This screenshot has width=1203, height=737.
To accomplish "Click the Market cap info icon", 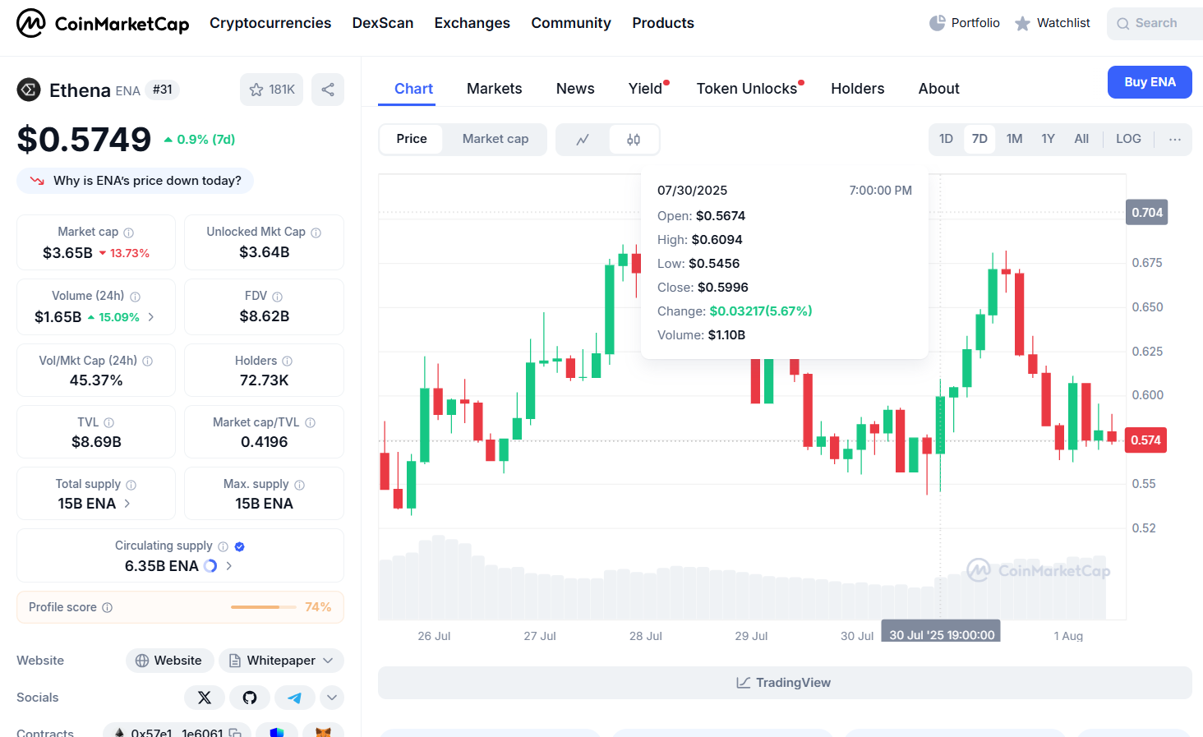I will [x=128, y=233].
